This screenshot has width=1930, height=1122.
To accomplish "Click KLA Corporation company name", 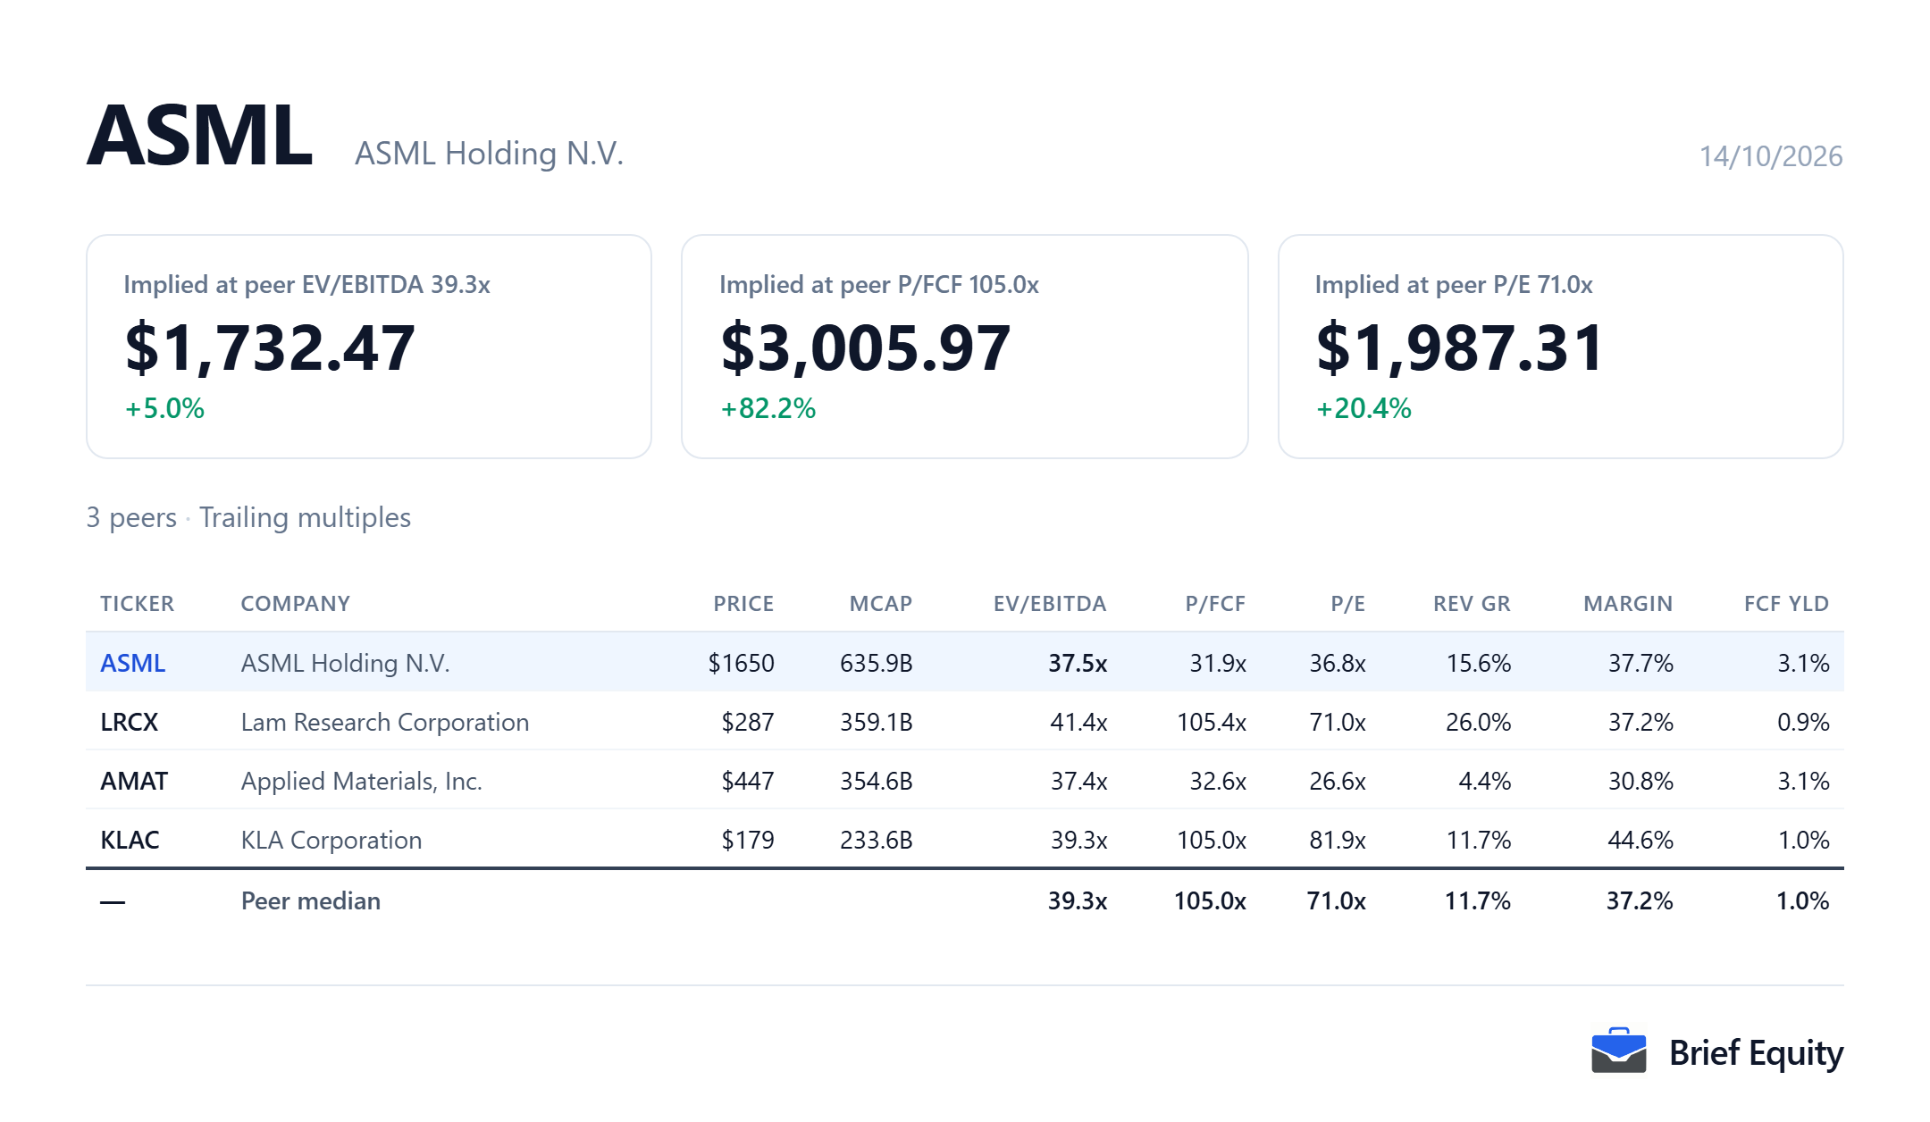I will (x=331, y=840).
